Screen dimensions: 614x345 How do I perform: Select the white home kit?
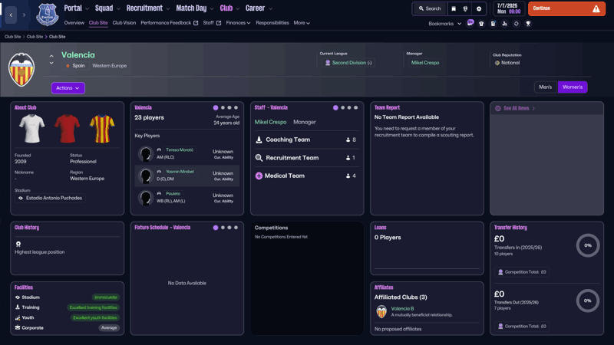31,129
